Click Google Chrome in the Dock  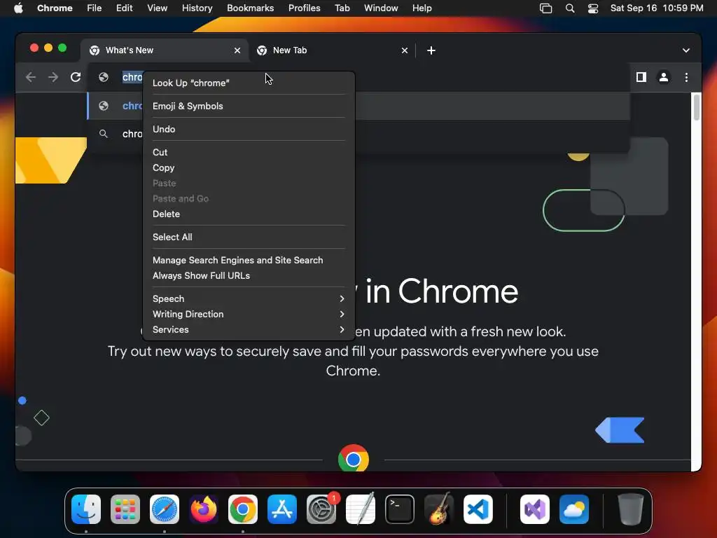243,509
